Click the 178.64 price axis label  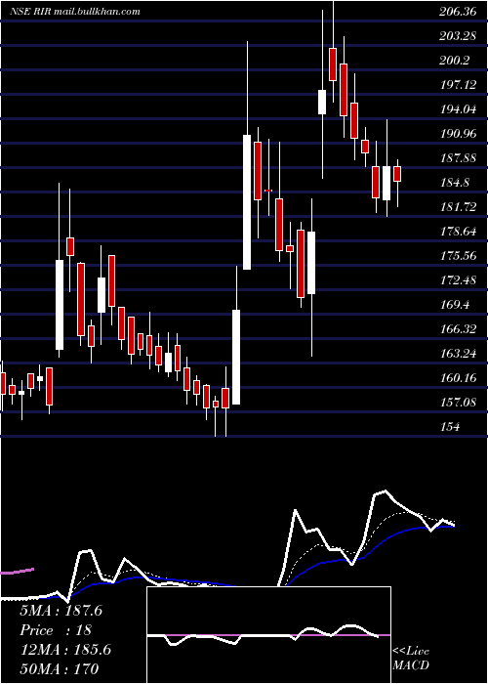458,232
